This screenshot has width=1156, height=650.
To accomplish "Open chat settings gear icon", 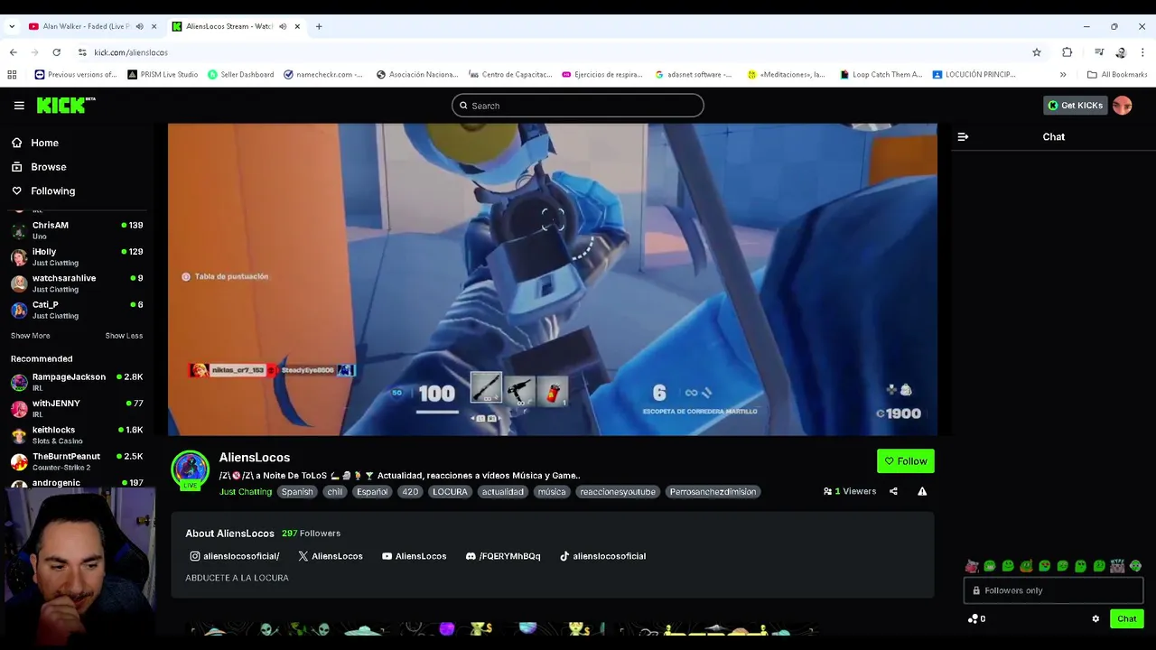I will pos(1095,619).
